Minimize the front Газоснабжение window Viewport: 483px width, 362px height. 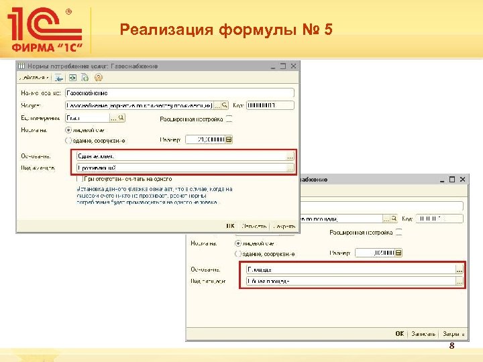272,67
